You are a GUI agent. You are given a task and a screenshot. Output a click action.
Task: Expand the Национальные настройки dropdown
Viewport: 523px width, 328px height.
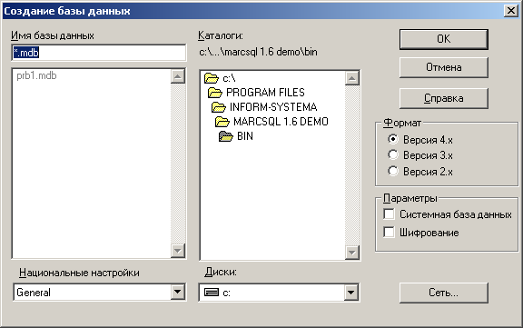pos(178,293)
